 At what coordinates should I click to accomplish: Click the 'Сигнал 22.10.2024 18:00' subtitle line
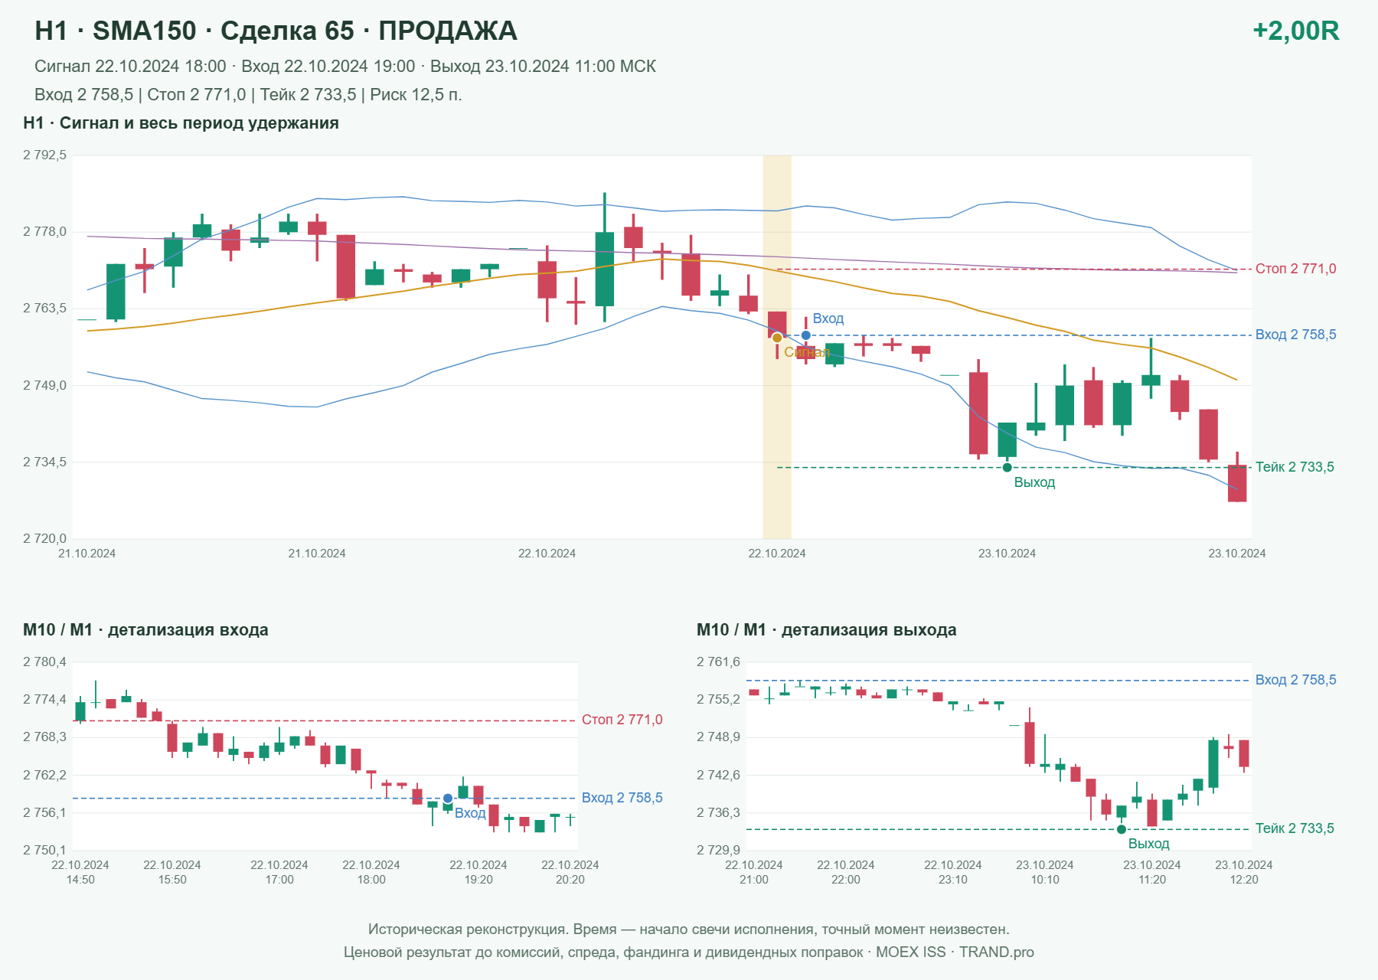coord(345,67)
